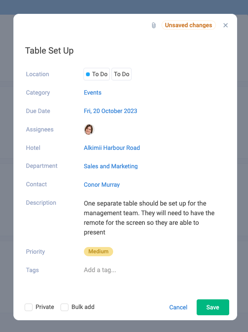Tick the Private checkbox
This screenshot has width=248, height=332.
(x=29, y=307)
